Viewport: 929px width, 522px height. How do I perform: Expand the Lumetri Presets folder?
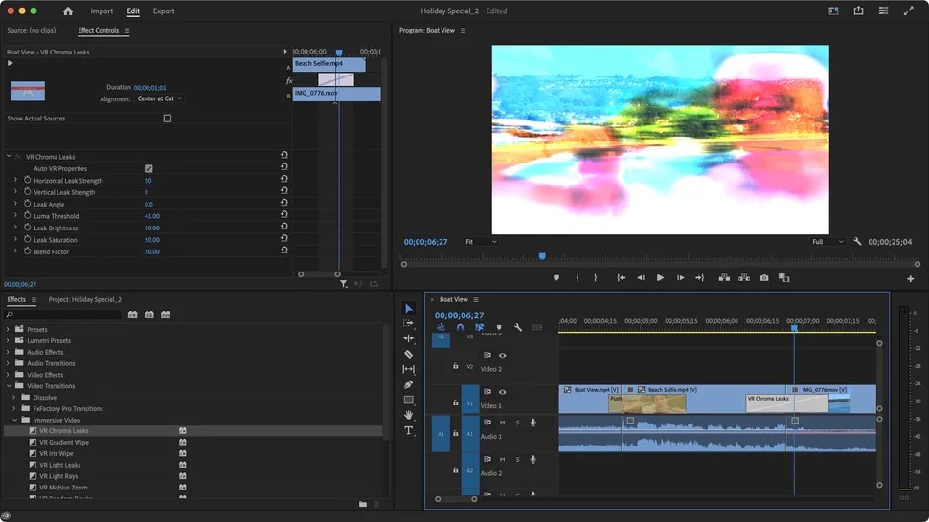pos(9,341)
